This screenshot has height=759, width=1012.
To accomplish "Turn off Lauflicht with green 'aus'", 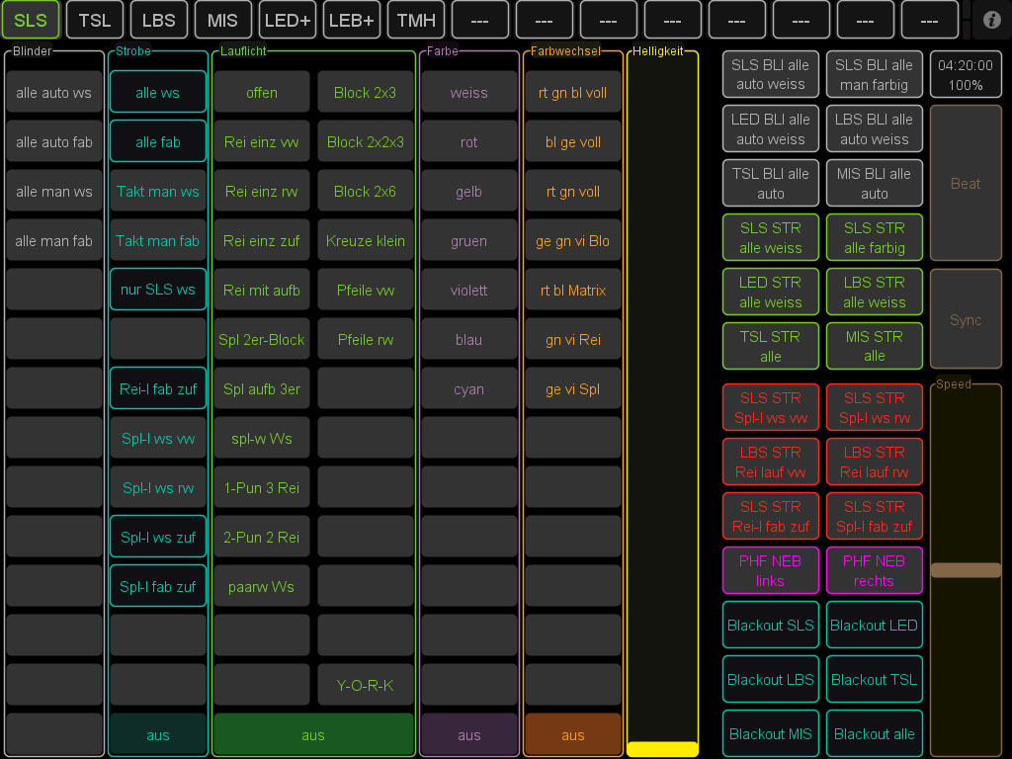I will point(313,735).
